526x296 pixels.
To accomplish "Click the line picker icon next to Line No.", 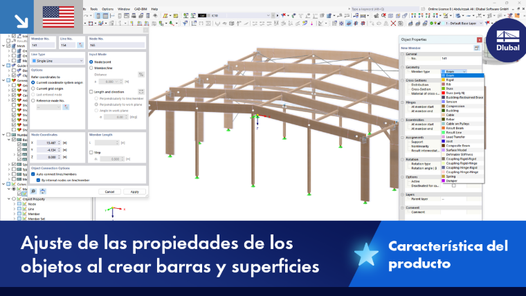I will point(80,45).
